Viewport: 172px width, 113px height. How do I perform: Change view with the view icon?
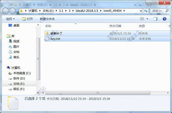[x=142, y=19]
